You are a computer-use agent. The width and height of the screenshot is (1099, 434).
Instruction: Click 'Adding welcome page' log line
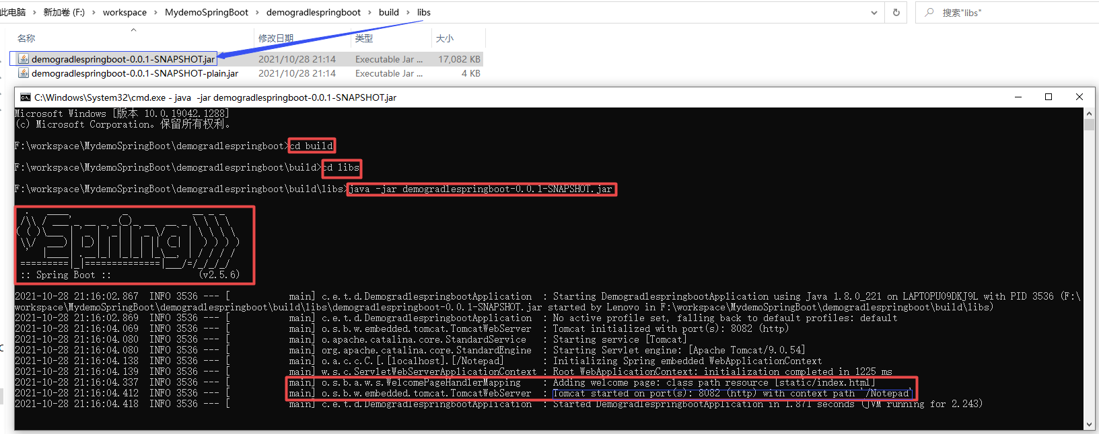click(x=714, y=382)
